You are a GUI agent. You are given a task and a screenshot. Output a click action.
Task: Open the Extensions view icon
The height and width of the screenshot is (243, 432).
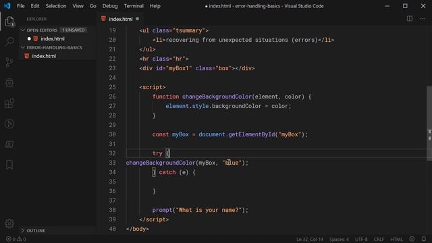coord(9,103)
